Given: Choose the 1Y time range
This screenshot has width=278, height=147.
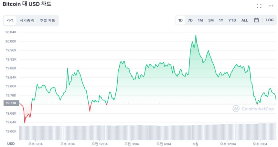Looking at the screenshot, I should pyautogui.click(x=221, y=20).
